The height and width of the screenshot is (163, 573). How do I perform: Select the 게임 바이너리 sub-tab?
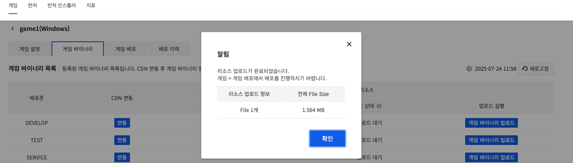tap(78, 49)
